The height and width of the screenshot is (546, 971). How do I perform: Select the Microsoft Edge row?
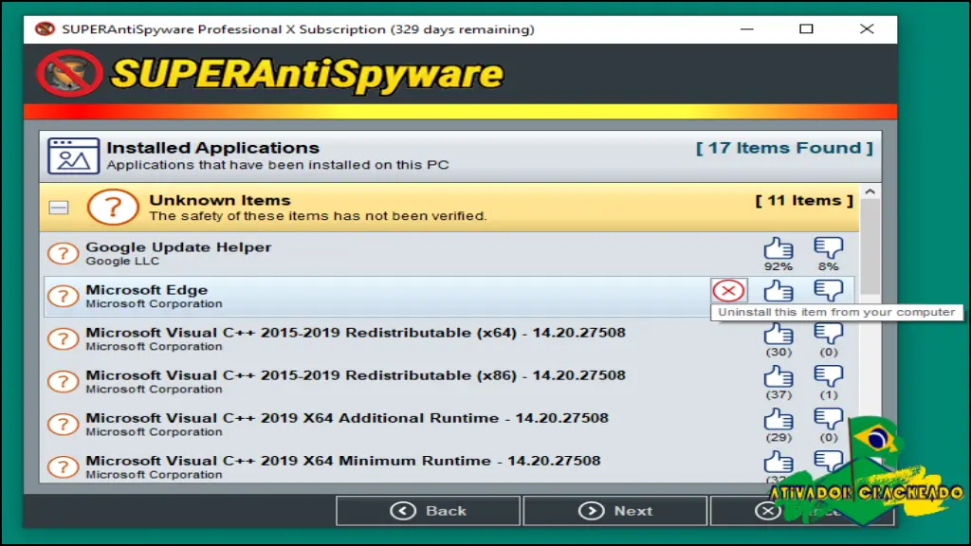click(x=449, y=297)
